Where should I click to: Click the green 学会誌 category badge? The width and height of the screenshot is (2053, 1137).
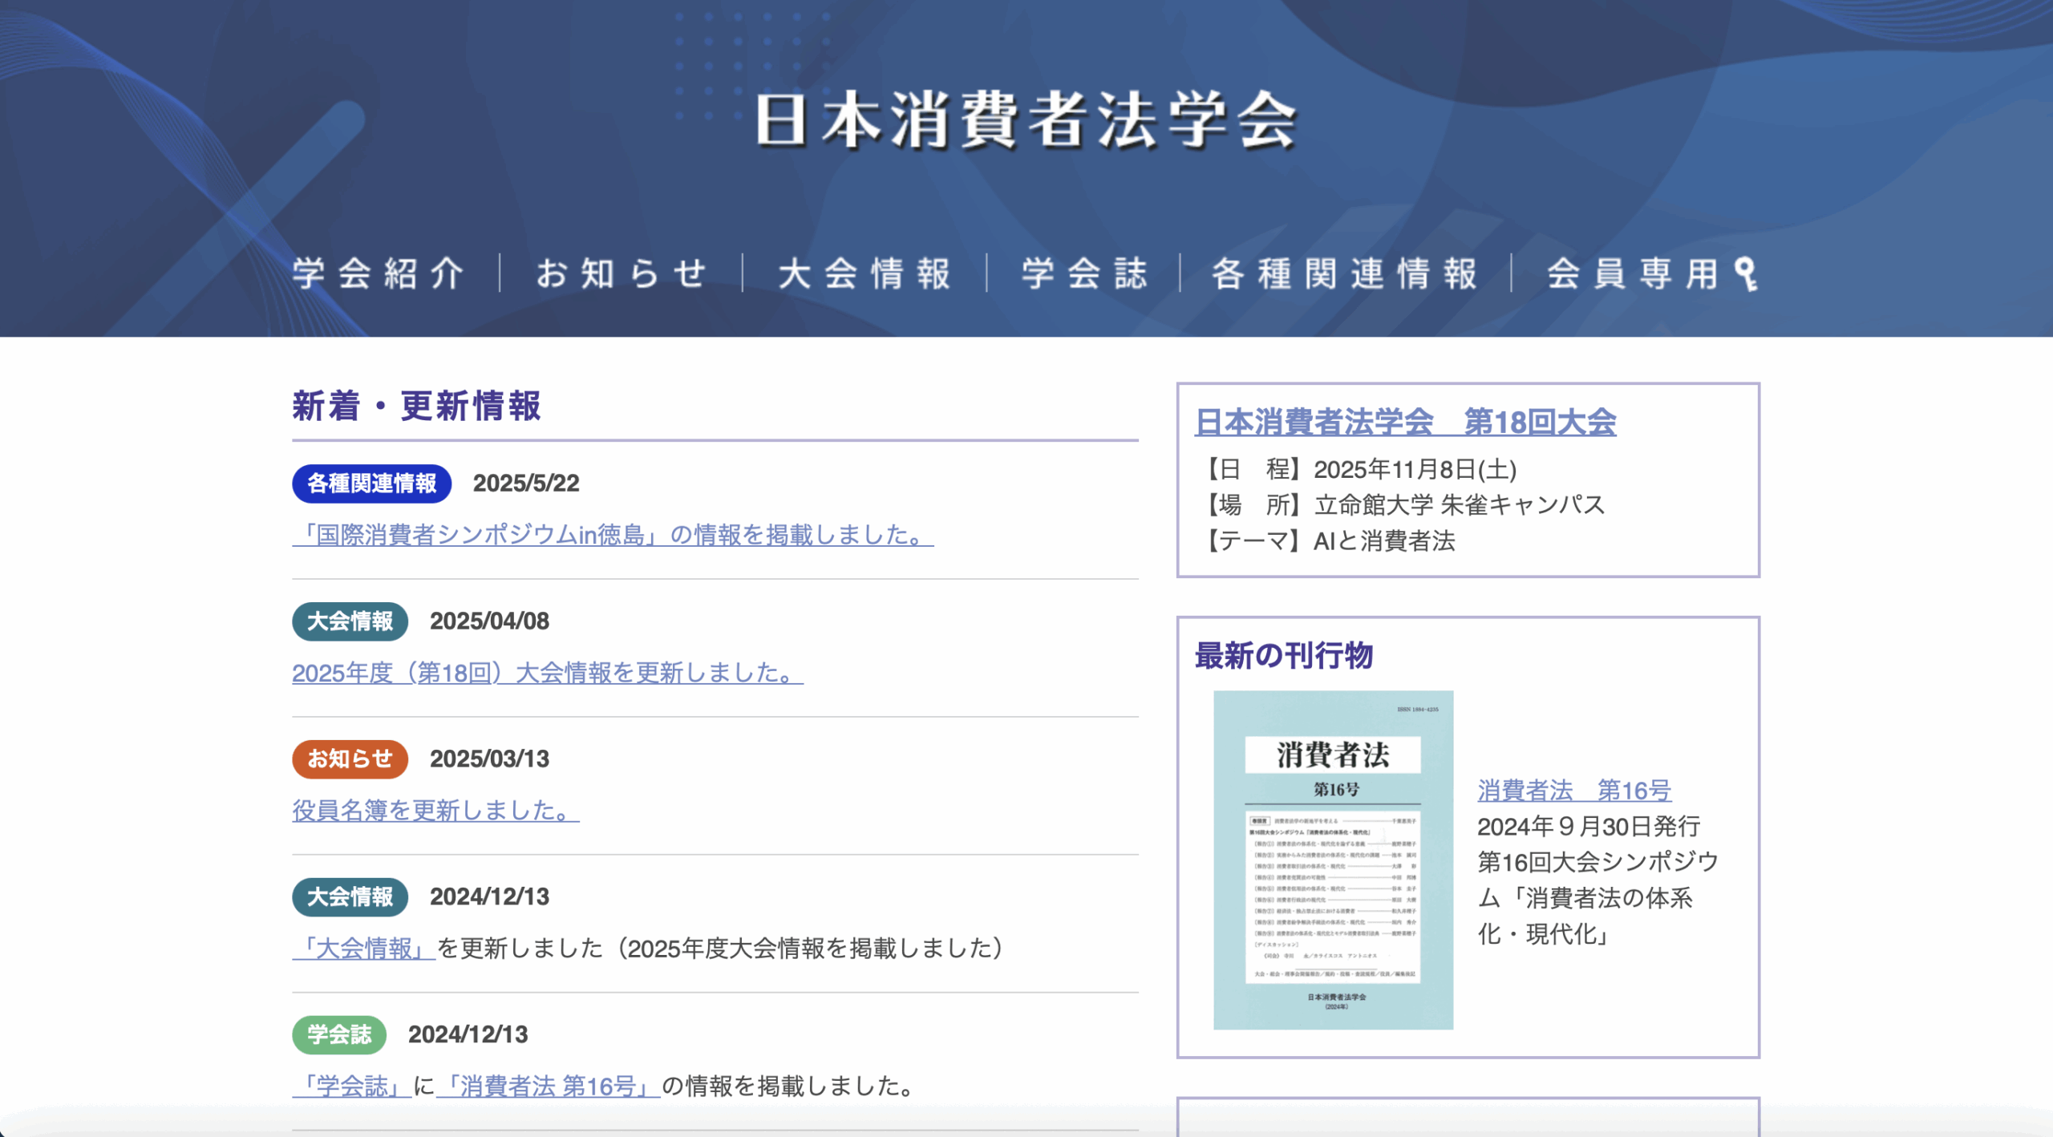point(339,1034)
